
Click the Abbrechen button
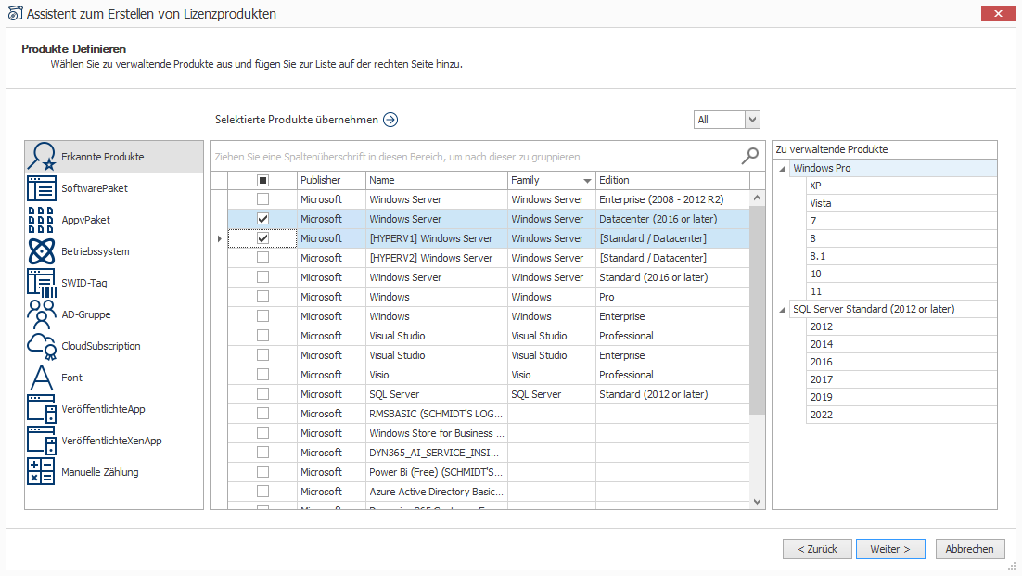pyautogui.click(x=970, y=549)
